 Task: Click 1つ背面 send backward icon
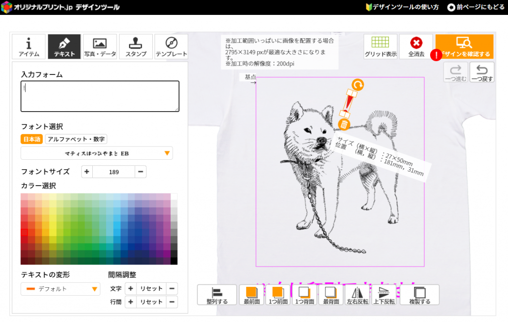pos(305,295)
